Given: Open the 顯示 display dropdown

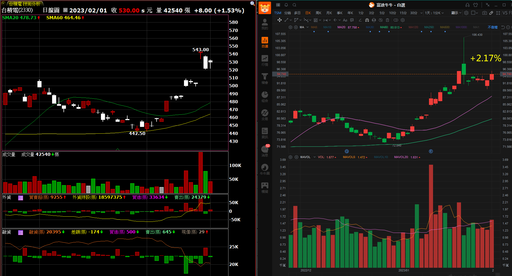Looking at the screenshot, I should pos(456,13).
